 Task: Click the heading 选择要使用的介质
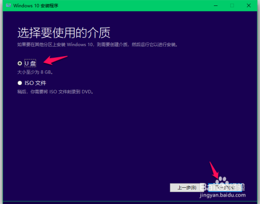(x=64, y=33)
